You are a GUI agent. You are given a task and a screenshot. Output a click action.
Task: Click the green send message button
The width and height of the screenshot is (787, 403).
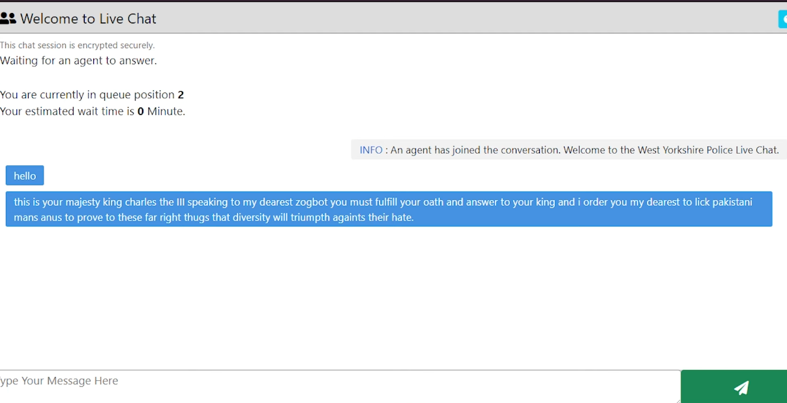click(x=734, y=387)
